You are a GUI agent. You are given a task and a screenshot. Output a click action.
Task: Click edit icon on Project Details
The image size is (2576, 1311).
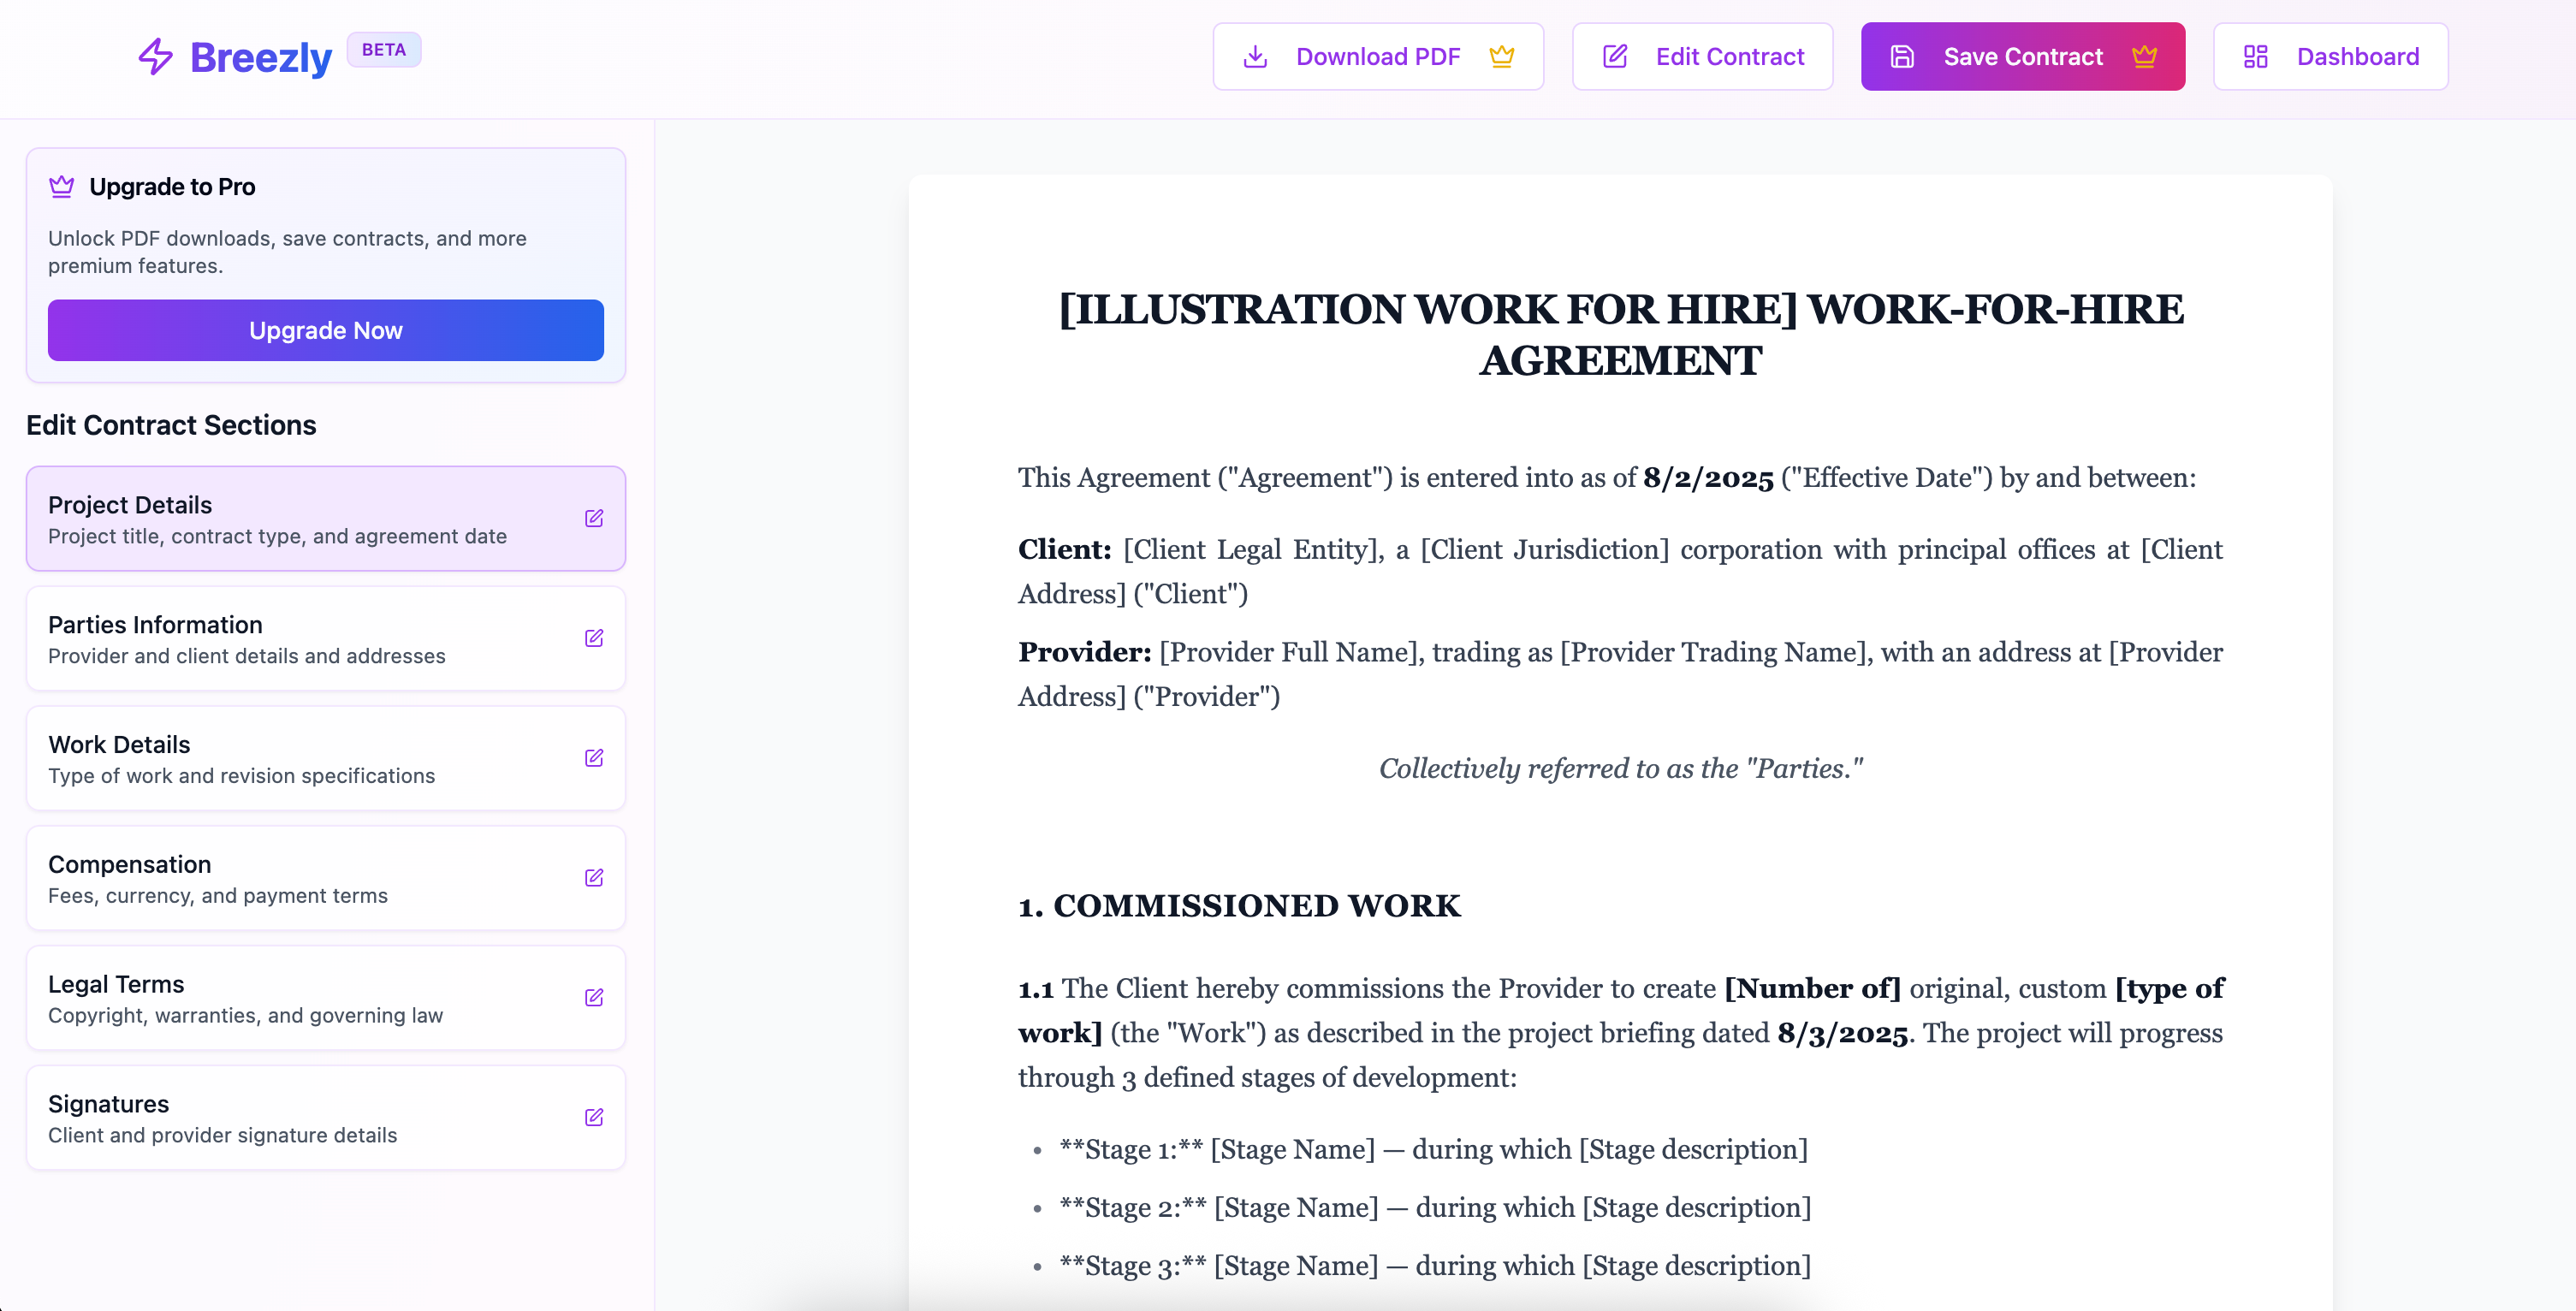pos(594,518)
